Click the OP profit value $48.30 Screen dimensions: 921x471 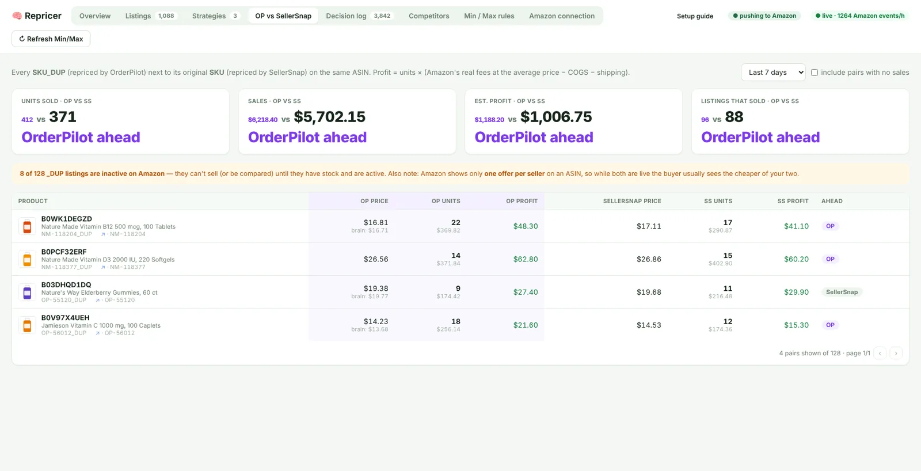coord(526,226)
